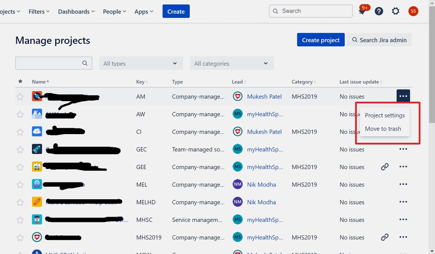
Task: Click the link icon in GEE row
Action: [x=384, y=167]
